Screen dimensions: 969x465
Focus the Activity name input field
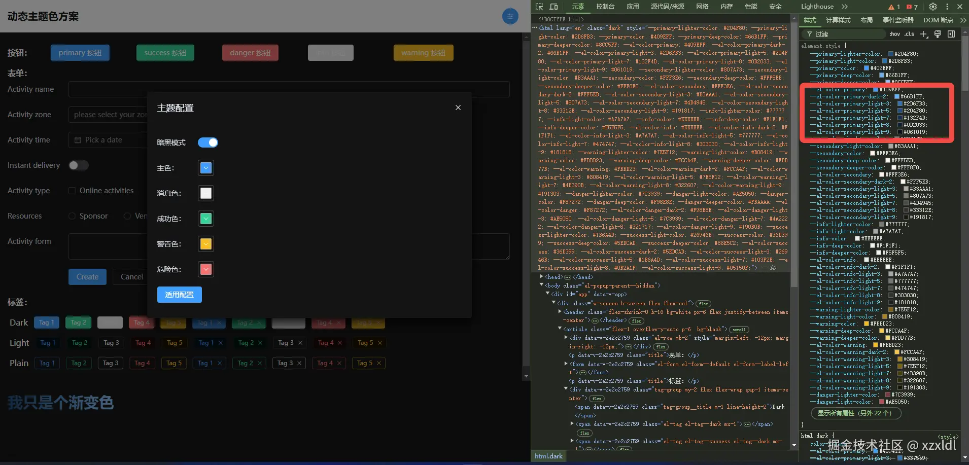(289, 89)
